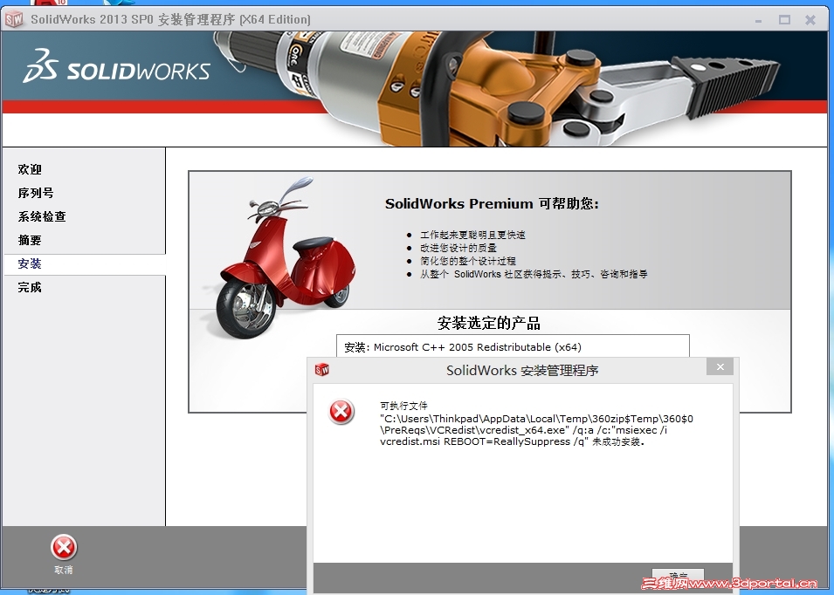
Task: Click the 取消 label under cancel icon
Action: coord(63,570)
